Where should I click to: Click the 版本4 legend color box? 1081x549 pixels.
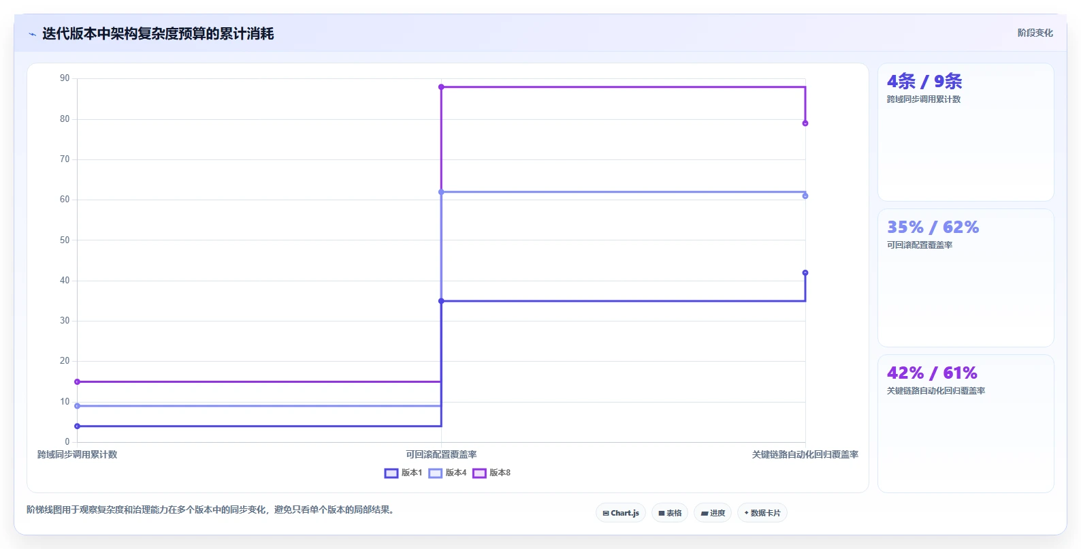coord(436,473)
